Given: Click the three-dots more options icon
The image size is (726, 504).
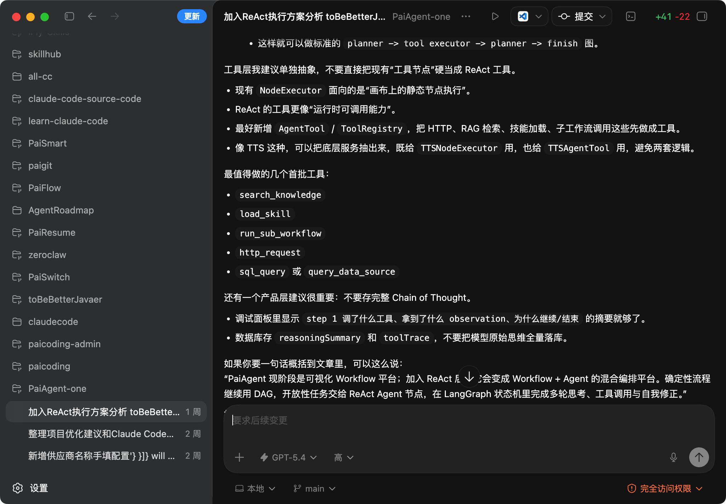Looking at the screenshot, I should [466, 16].
